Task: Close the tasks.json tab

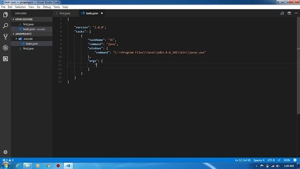Action: (x=102, y=13)
